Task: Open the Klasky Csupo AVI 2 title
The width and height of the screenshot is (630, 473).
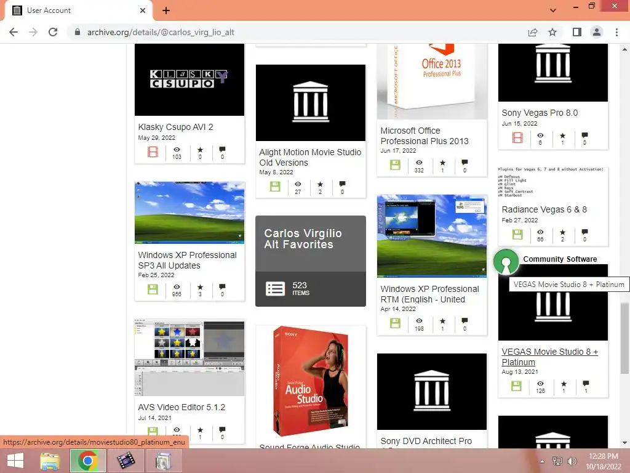Action: (175, 127)
